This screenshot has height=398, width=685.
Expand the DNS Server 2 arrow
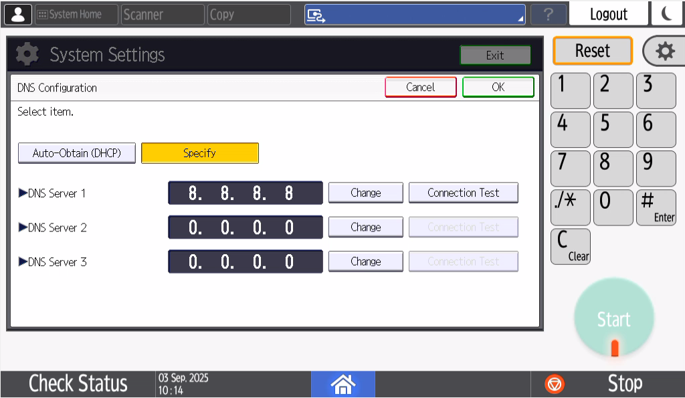click(23, 227)
